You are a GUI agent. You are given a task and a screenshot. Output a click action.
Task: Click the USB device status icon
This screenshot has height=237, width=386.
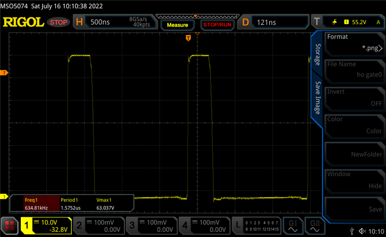(352, 231)
